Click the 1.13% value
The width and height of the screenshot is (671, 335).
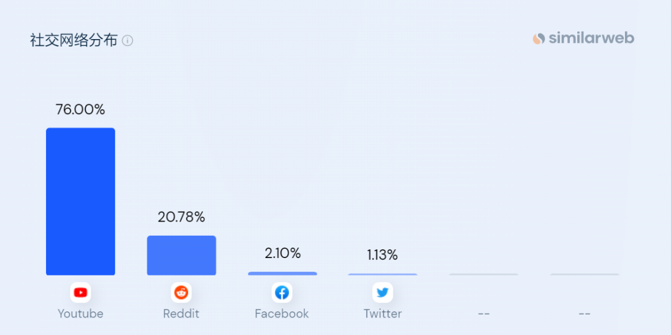point(383,255)
